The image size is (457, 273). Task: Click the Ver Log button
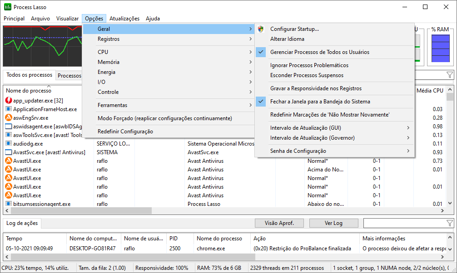(x=333, y=223)
